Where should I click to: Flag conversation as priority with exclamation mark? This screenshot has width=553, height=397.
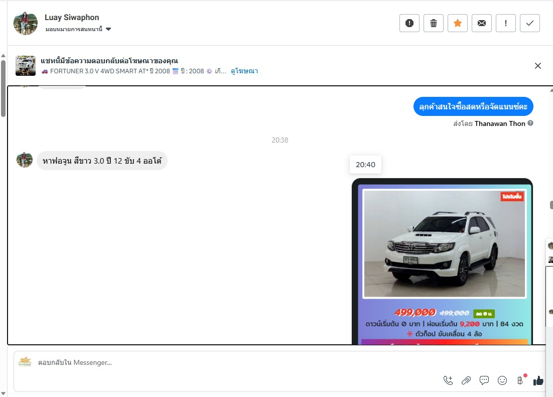click(506, 23)
